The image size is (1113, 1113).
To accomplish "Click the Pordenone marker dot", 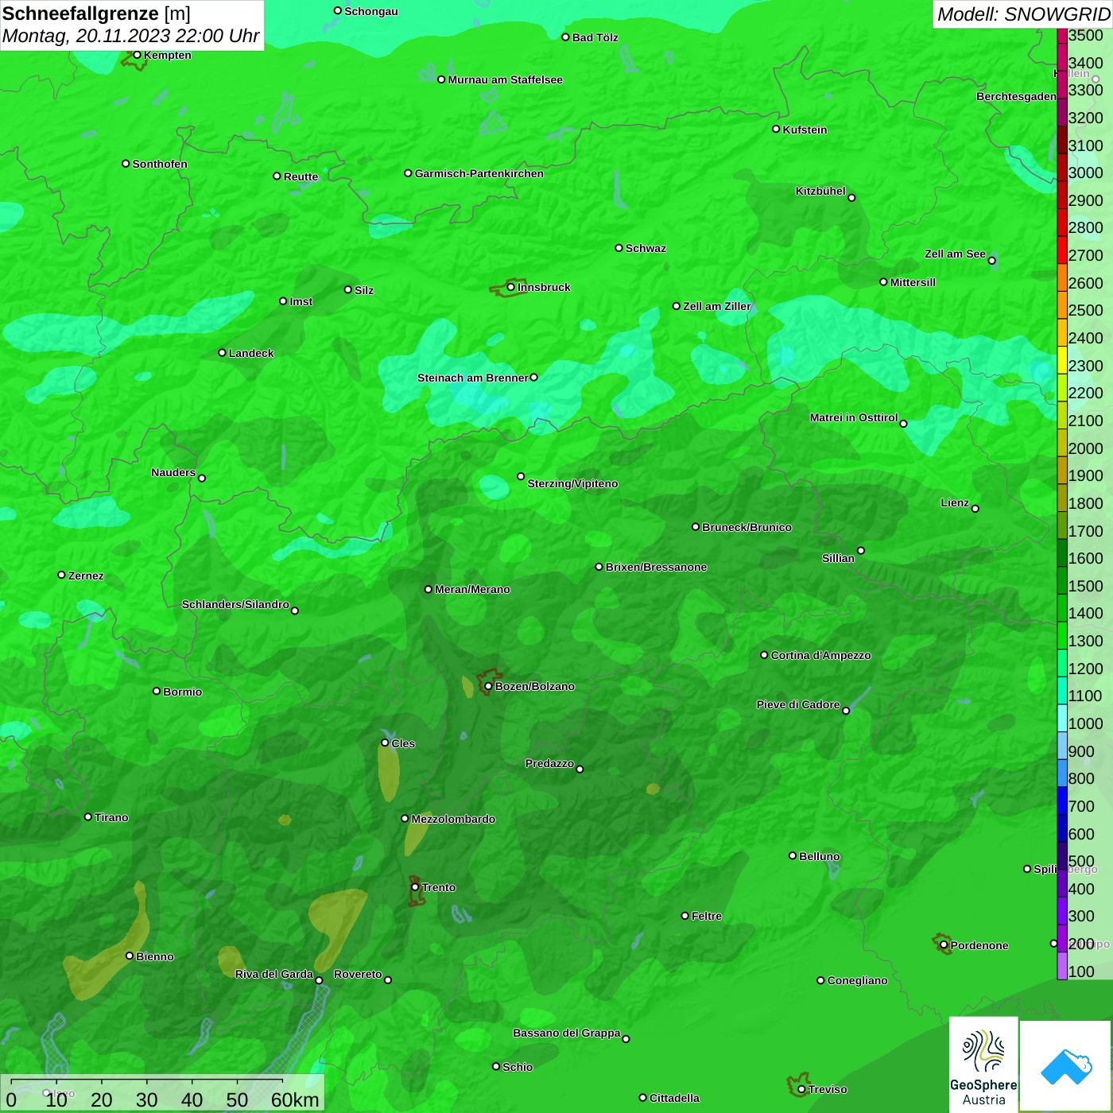I will [x=944, y=944].
